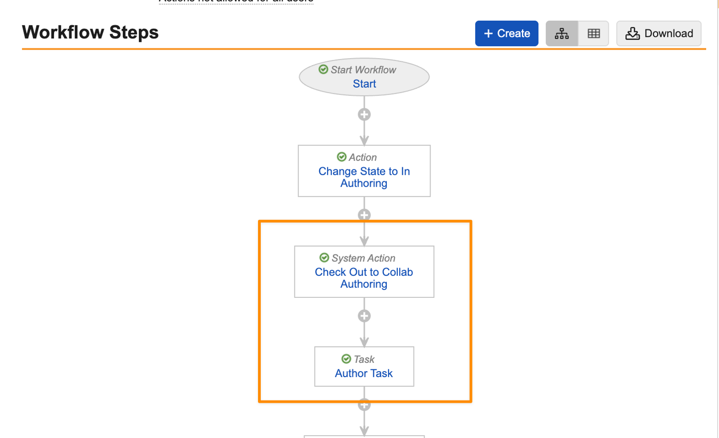Image resolution: width=719 pixels, height=438 pixels.
Task: Click green check icon beside Task label
Action: (346, 359)
